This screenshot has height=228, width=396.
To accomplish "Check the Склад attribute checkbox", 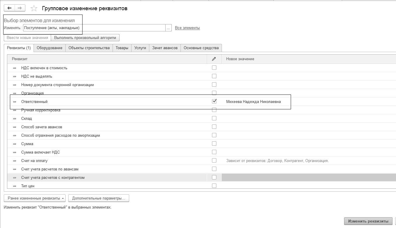I will (x=214, y=118).
